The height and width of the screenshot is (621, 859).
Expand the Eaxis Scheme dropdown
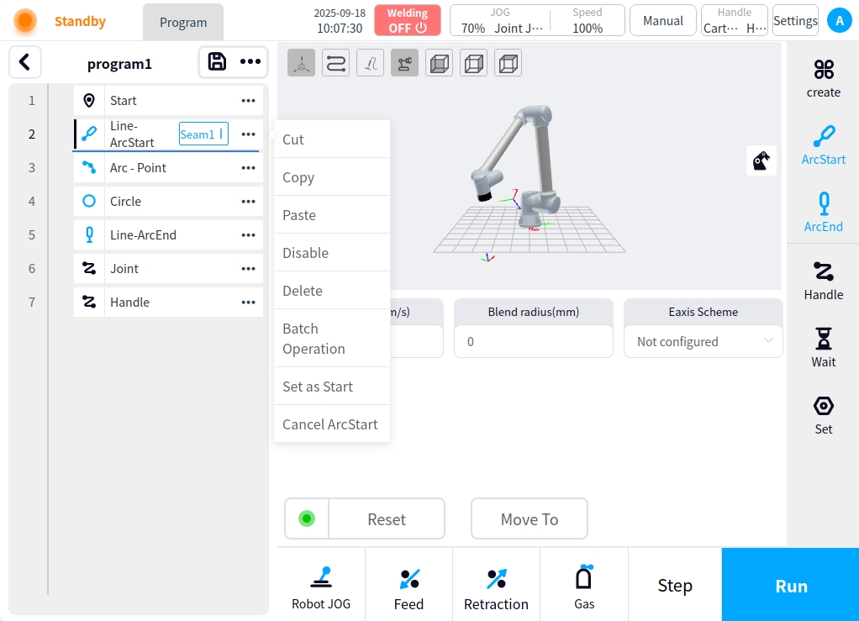click(x=703, y=341)
